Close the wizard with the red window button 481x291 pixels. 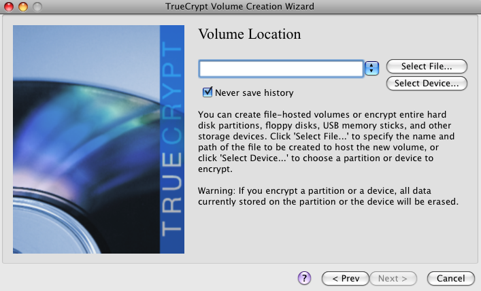pos(9,6)
